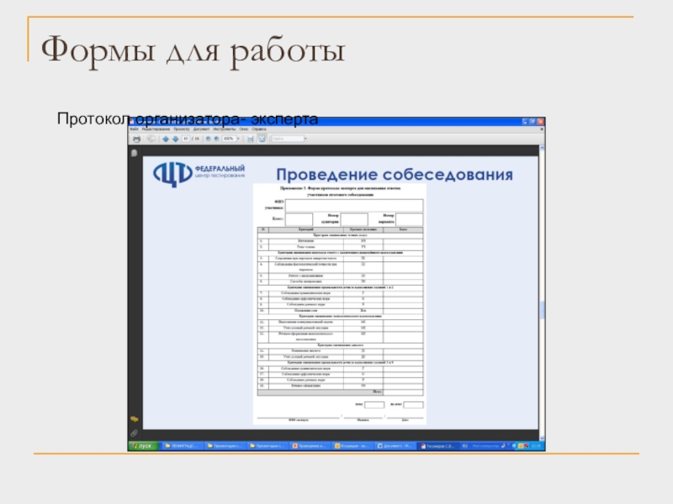Open the Comments panel icon at bottom-left
The width and height of the screenshot is (673, 504).
[134, 417]
